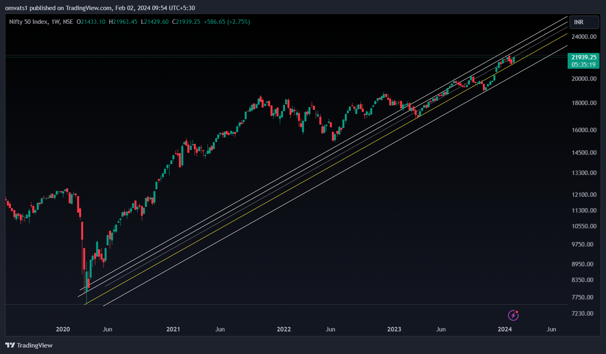Click the countdown timer 05:35:19
Image resolution: width=606 pixels, height=354 pixels.
pos(584,65)
